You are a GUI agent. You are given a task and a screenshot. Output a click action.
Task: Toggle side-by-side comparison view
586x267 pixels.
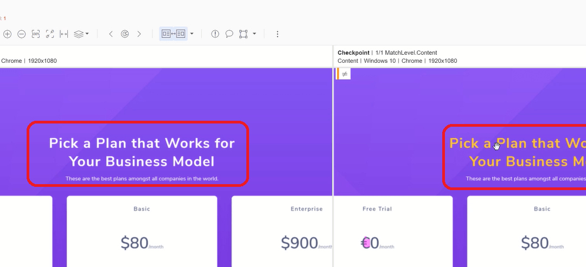coord(173,34)
